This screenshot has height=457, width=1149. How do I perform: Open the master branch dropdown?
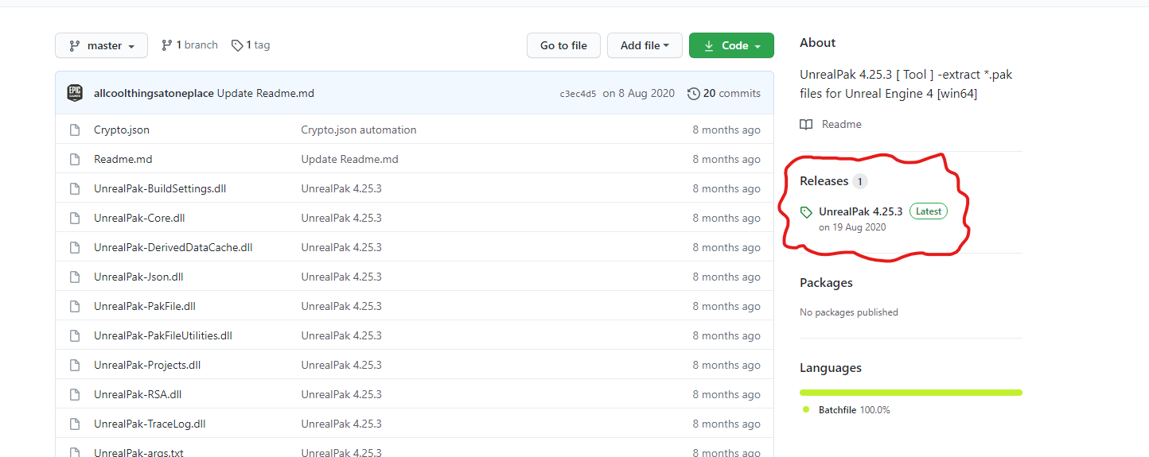[x=101, y=45]
